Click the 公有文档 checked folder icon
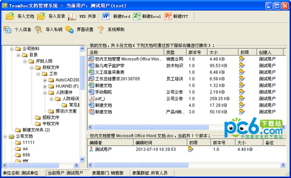 pyautogui.click(x=12, y=136)
